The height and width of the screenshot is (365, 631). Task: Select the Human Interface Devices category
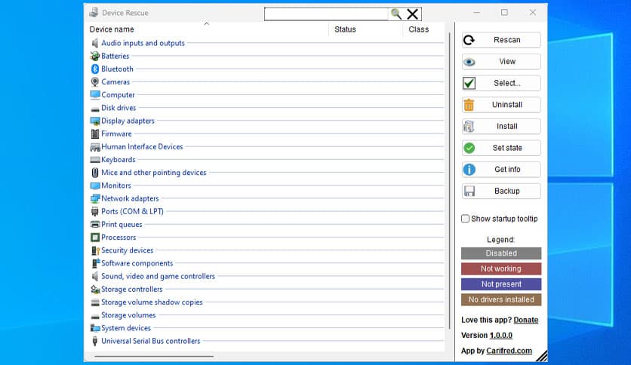pyautogui.click(x=142, y=147)
